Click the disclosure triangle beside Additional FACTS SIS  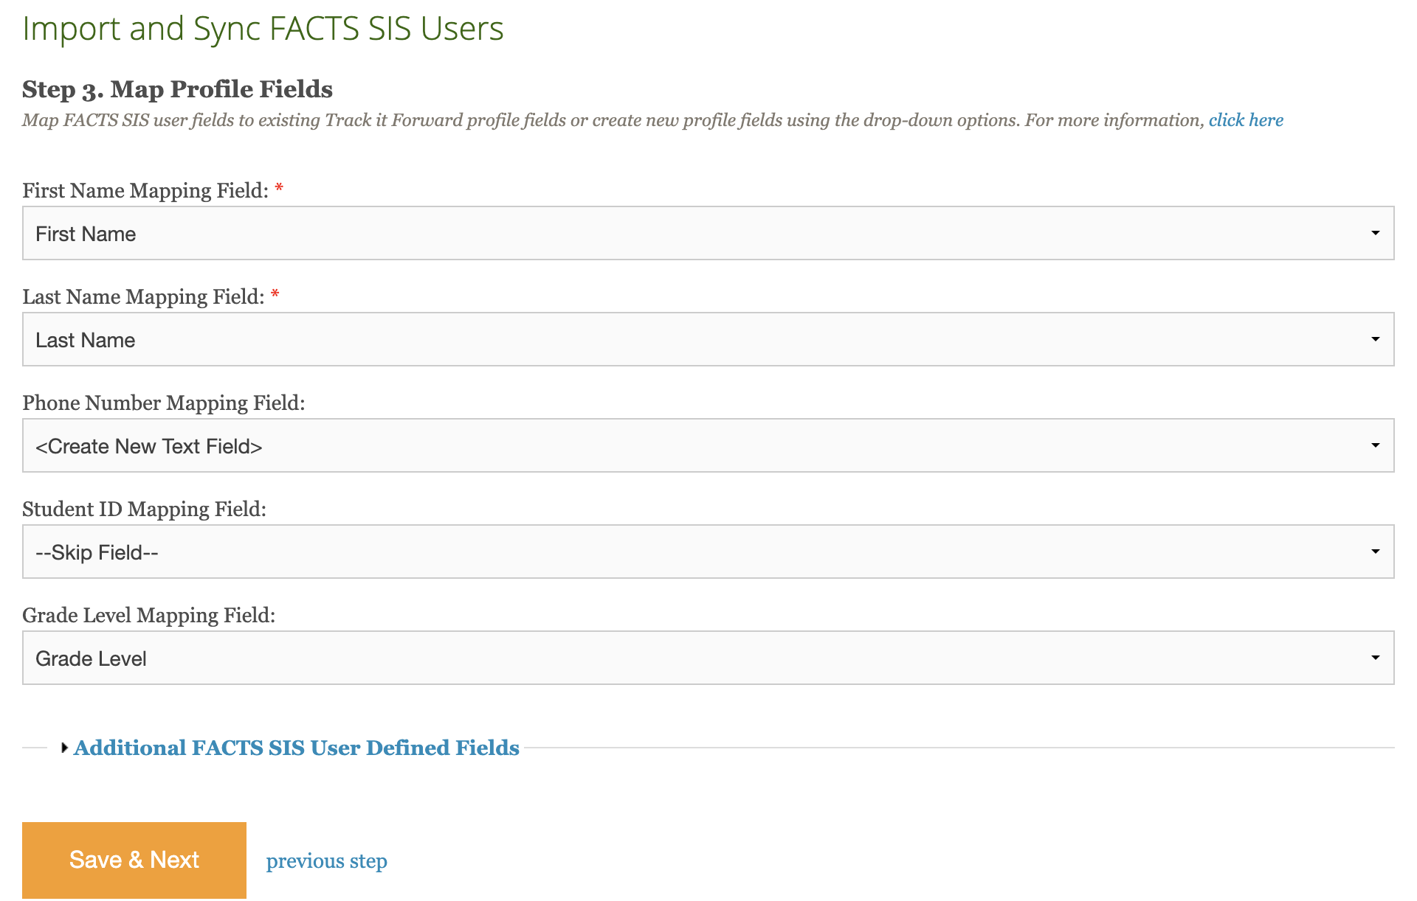tap(64, 748)
